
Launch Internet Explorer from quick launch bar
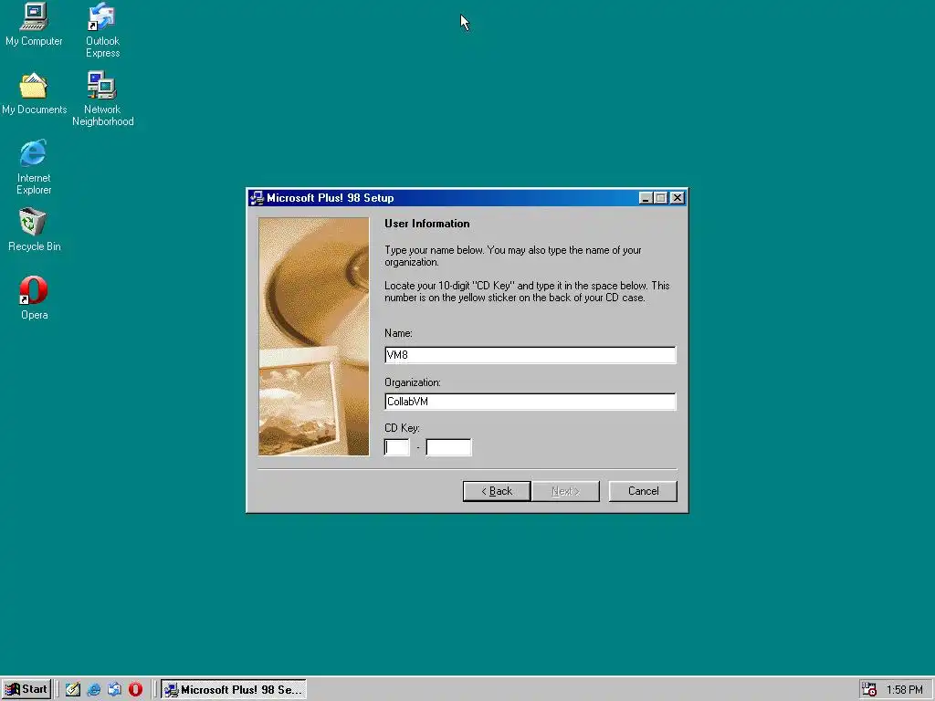point(94,690)
